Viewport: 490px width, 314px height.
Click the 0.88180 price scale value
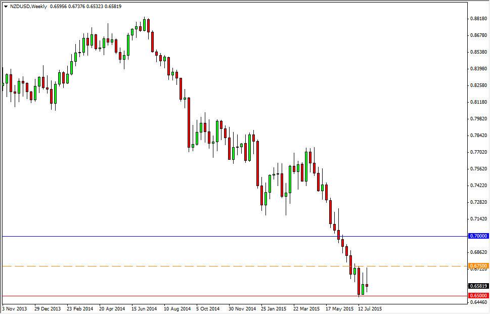(478, 18)
